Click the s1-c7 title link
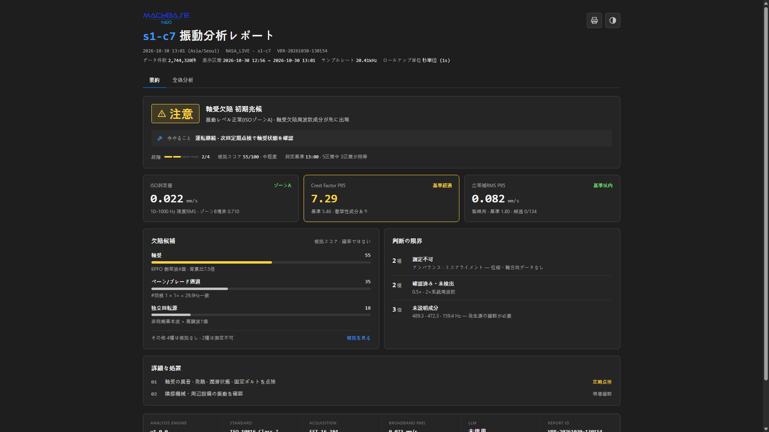Viewport: 769px width, 432px height. [159, 36]
